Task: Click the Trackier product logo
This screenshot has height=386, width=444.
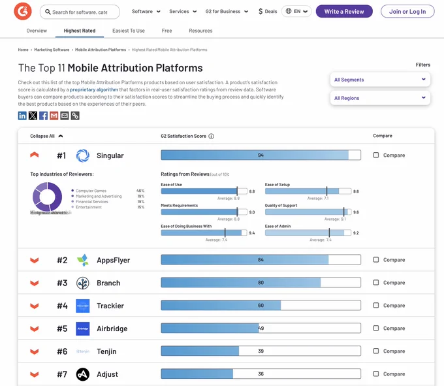Action: pyautogui.click(x=83, y=306)
